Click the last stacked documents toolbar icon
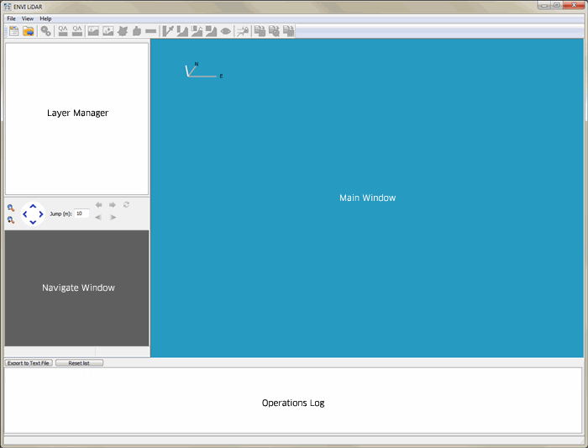This screenshot has height=448, width=588. [289, 31]
